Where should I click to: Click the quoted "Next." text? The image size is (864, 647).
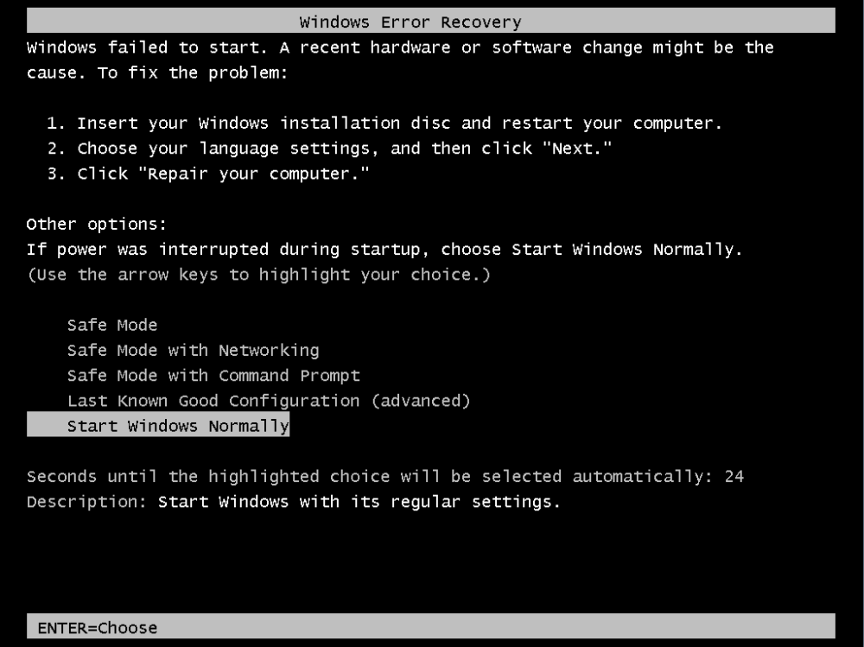point(577,149)
